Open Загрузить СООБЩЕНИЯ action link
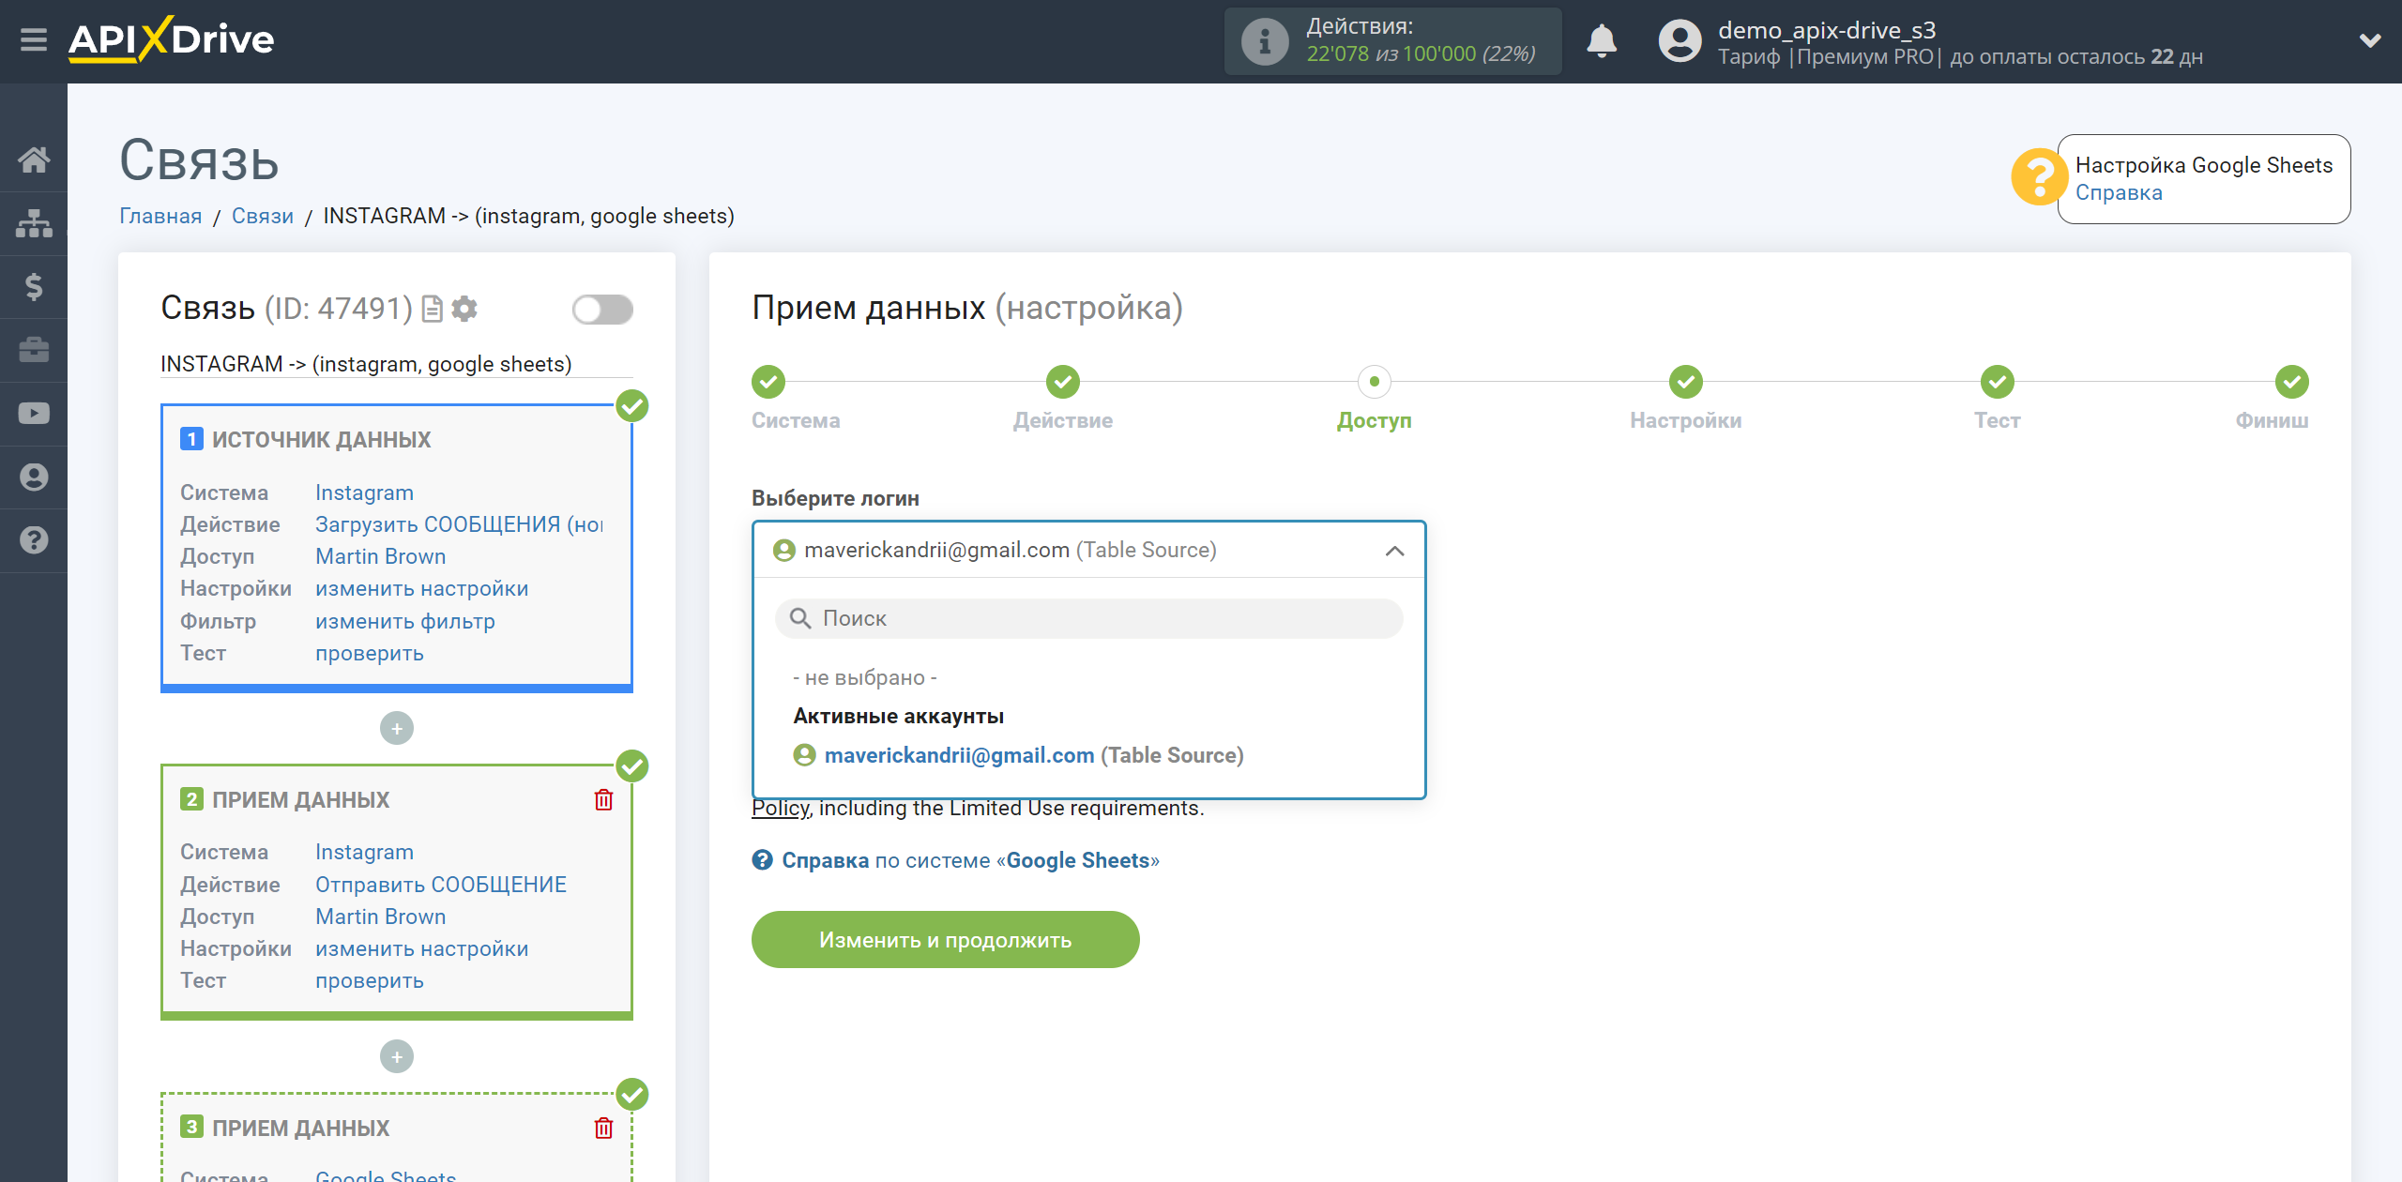 pyautogui.click(x=459, y=524)
